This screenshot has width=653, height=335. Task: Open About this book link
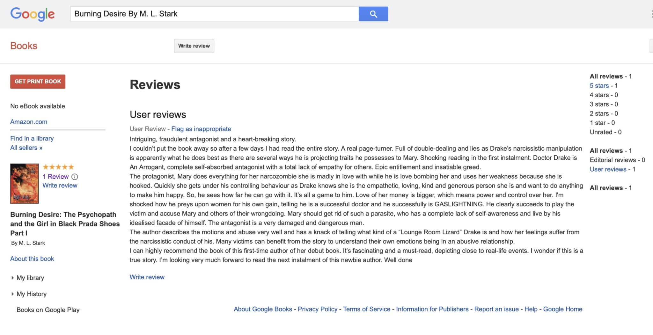click(x=32, y=259)
